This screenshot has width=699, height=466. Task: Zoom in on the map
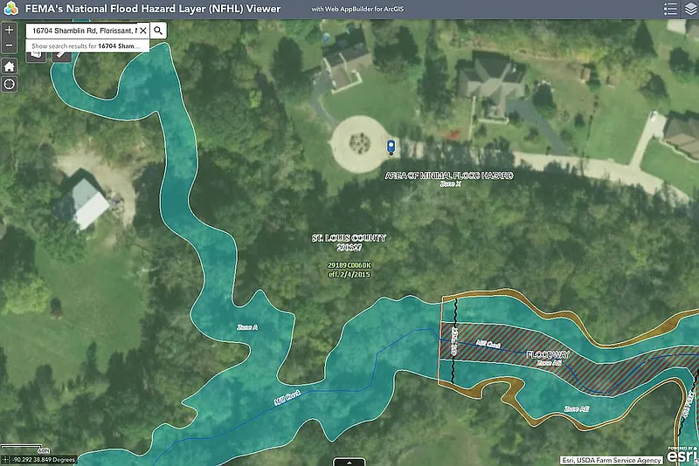tap(9, 30)
